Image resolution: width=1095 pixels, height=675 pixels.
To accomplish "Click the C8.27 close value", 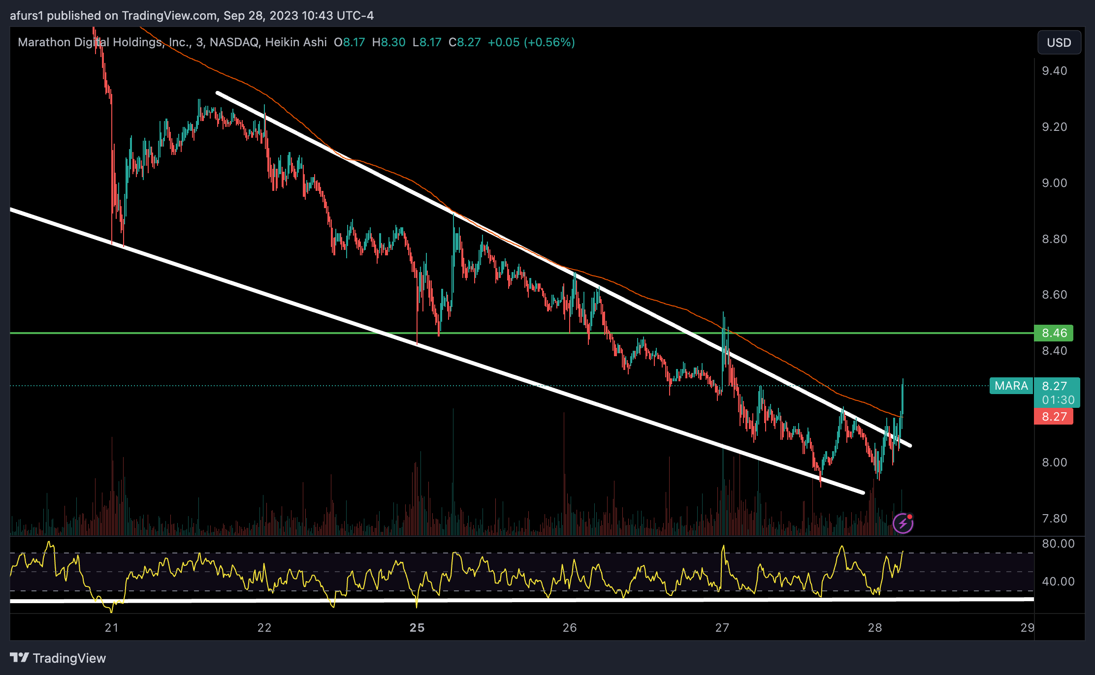I will (465, 42).
